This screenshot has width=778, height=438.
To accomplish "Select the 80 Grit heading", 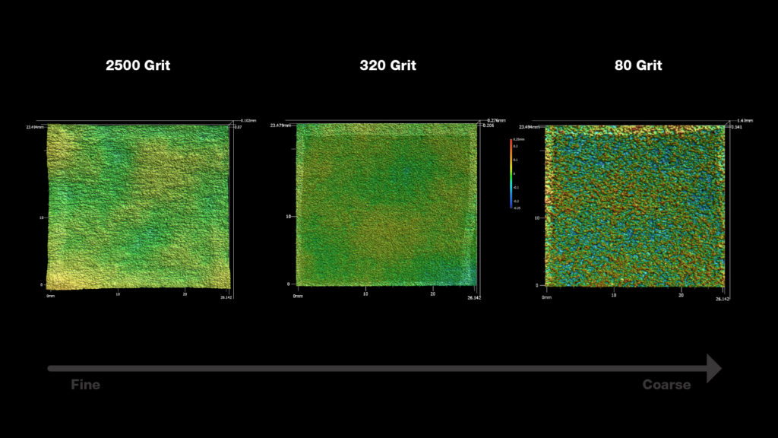I will (x=638, y=65).
